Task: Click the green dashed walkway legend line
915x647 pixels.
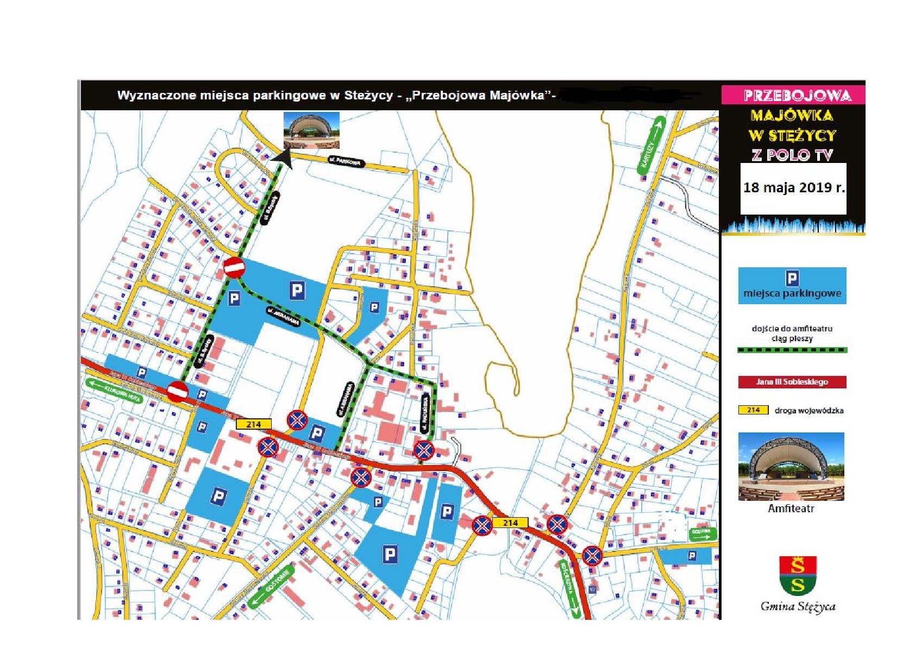Action: [792, 350]
